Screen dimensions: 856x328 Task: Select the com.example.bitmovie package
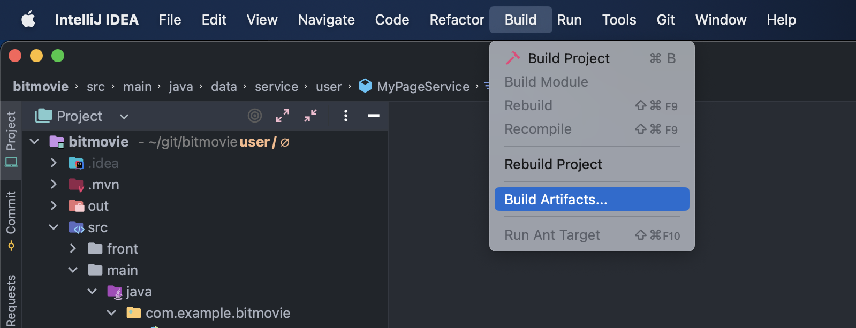[x=217, y=313]
